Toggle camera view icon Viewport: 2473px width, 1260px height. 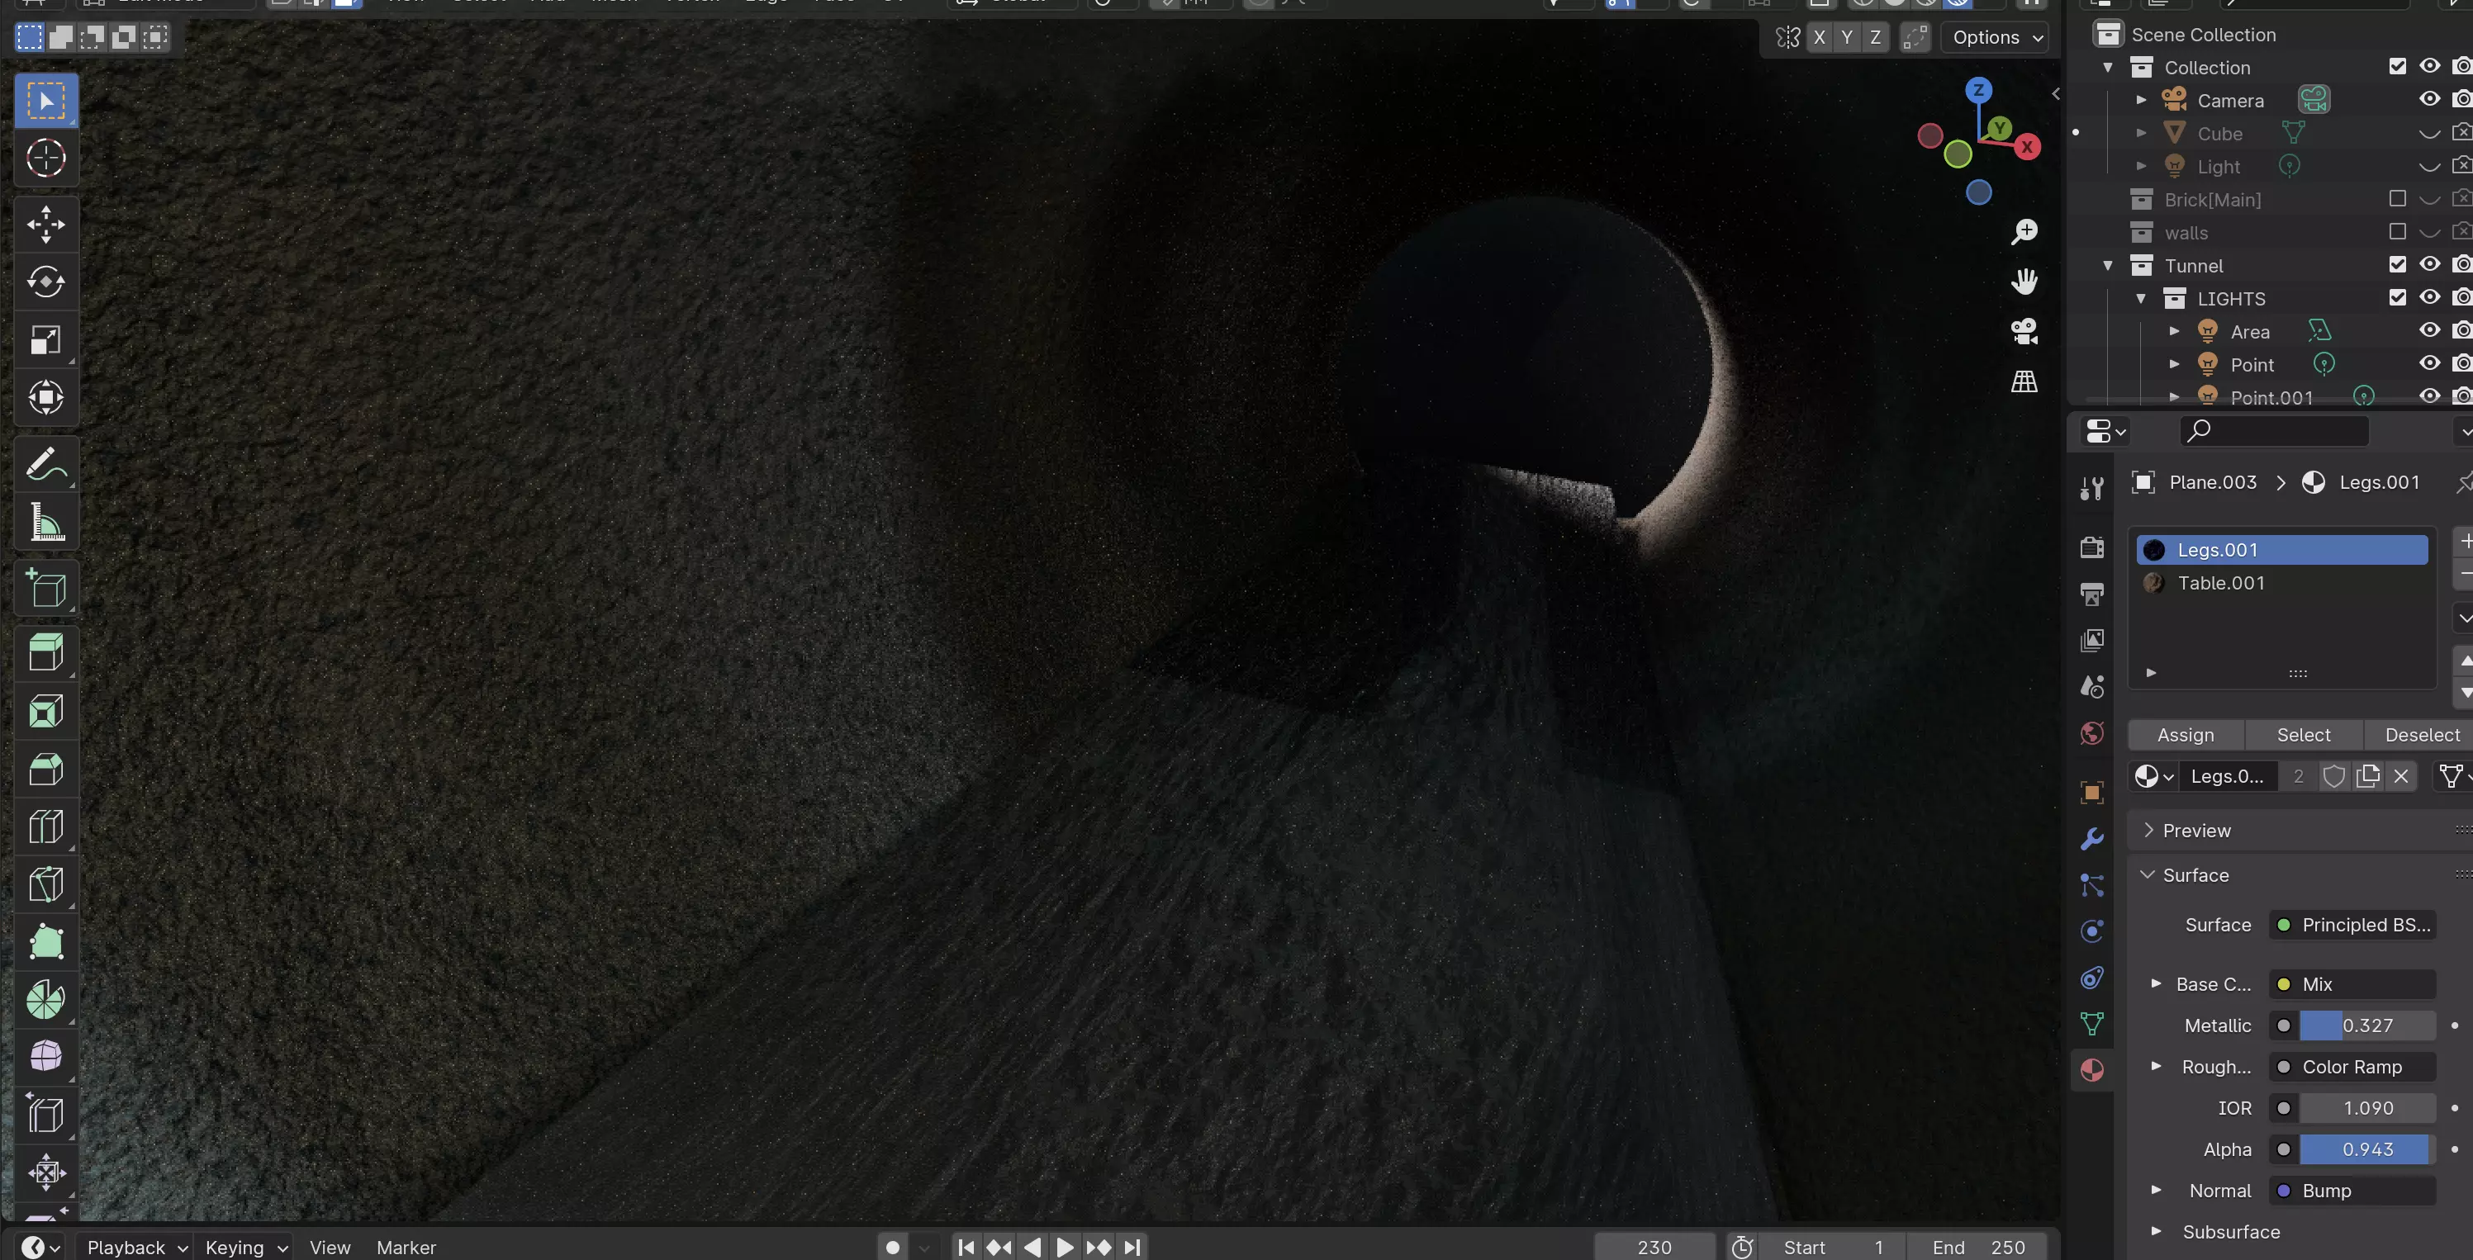(x=2024, y=331)
